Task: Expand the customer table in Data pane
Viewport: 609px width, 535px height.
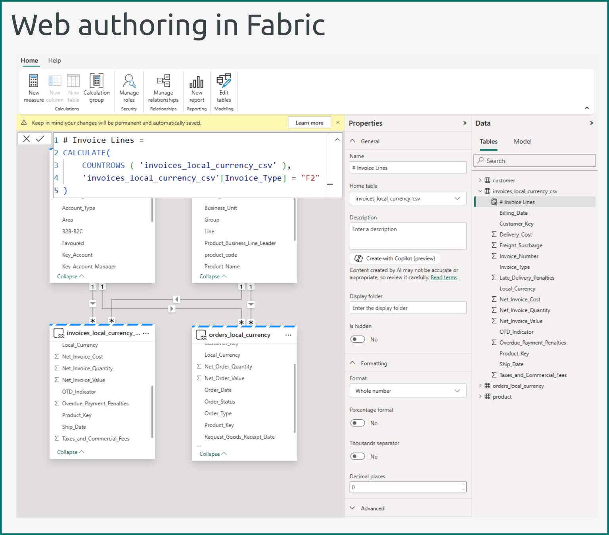Action: pos(480,180)
